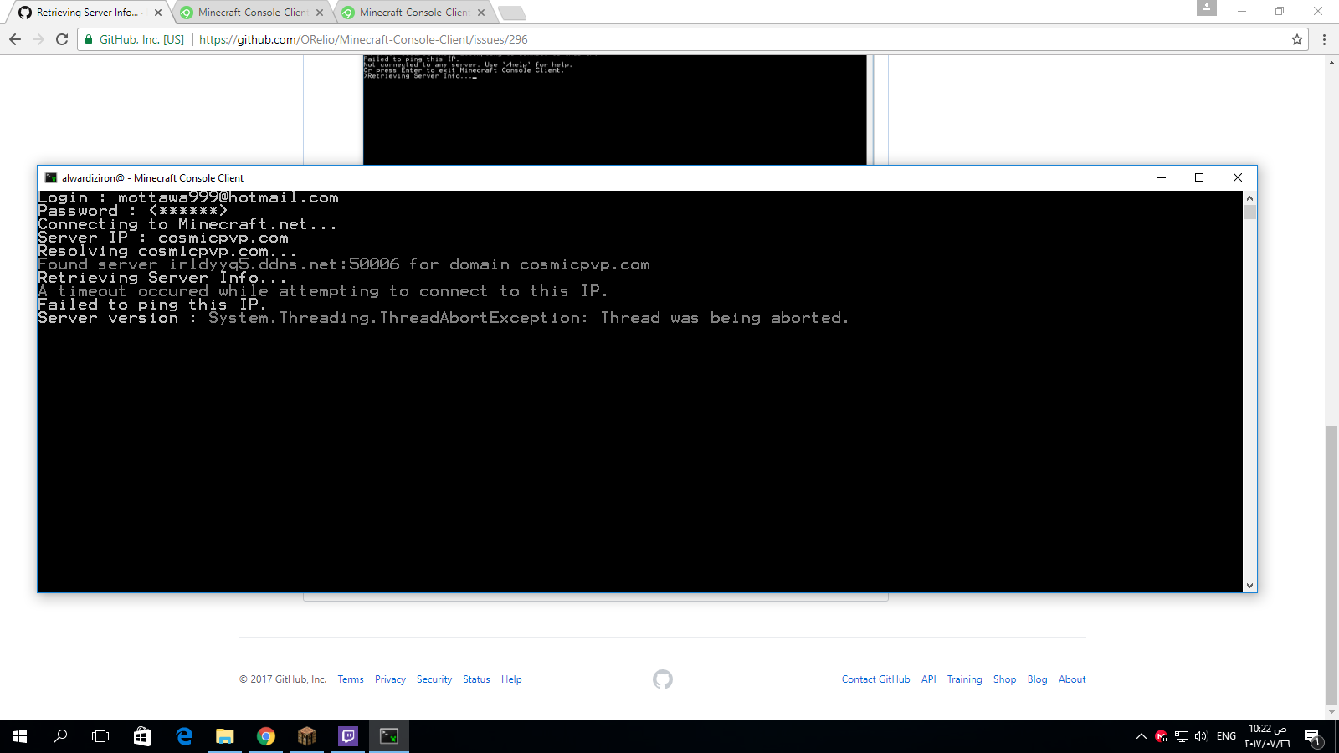Open Microsoft Edge from the taskbar
This screenshot has width=1339, height=753.
click(x=183, y=736)
